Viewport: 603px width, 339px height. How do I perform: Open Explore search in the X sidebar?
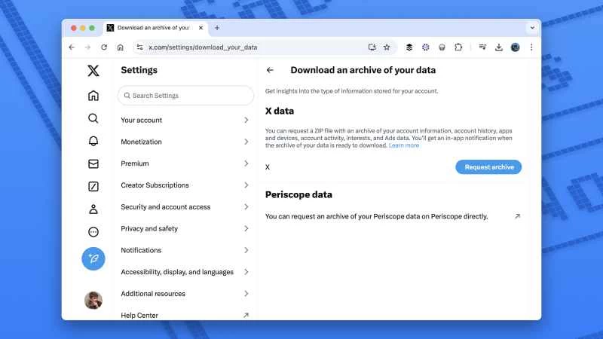(93, 118)
